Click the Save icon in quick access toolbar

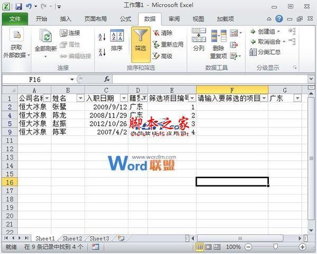point(18,7)
